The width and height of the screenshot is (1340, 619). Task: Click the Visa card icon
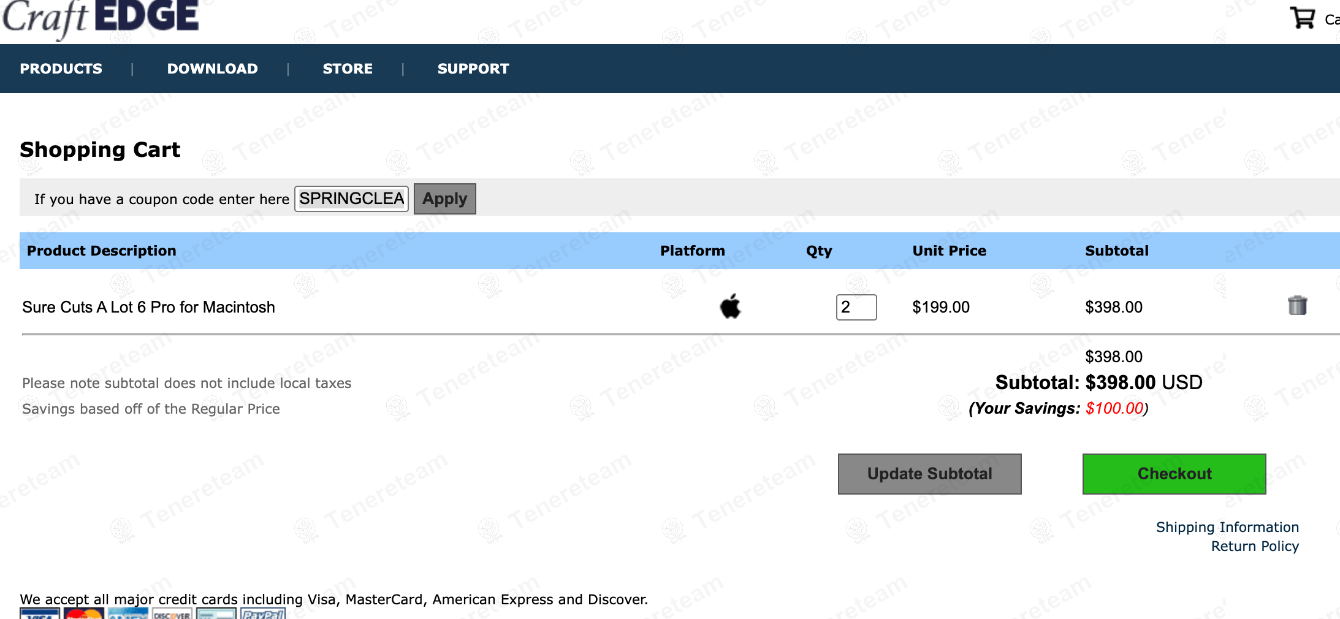[40, 613]
